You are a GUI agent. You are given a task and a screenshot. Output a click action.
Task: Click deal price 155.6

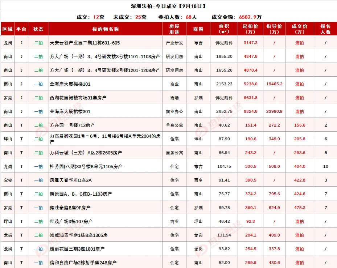[300, 125]
